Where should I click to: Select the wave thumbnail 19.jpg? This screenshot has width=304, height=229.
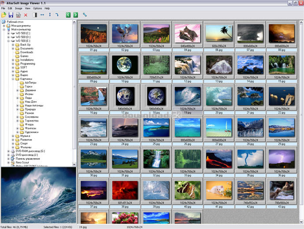[x=188, y=96]
